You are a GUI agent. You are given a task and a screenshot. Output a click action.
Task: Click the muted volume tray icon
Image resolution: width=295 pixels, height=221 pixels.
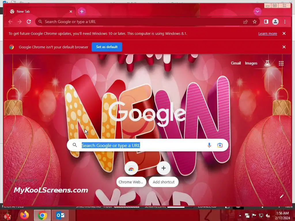click(268, 216)
